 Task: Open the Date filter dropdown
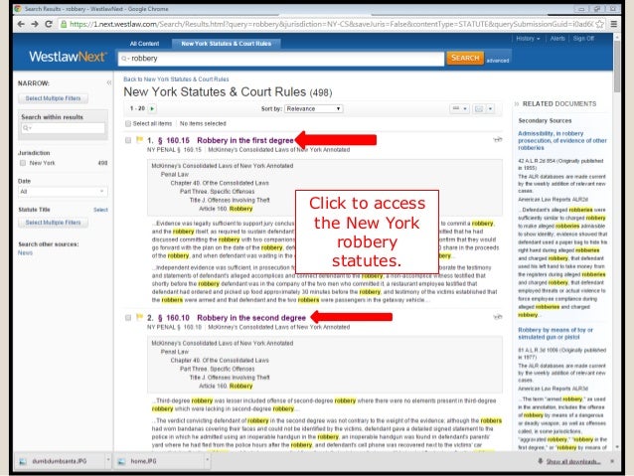tap(63, 191)
